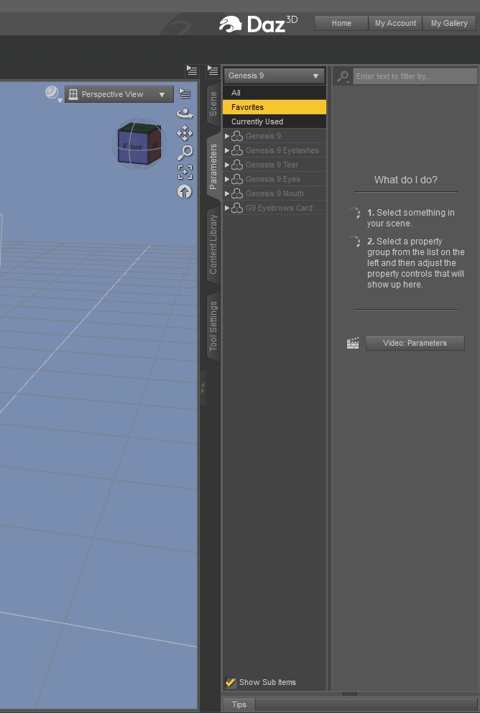Click the Genesis 9 Eyelashes figure icon

click(x=237, y=150)
